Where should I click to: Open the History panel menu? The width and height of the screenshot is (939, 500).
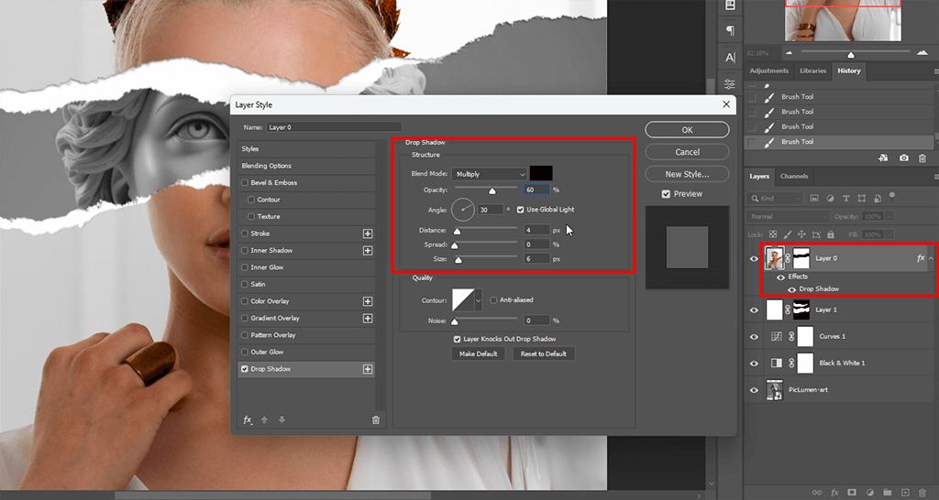(x=936, y=71)
